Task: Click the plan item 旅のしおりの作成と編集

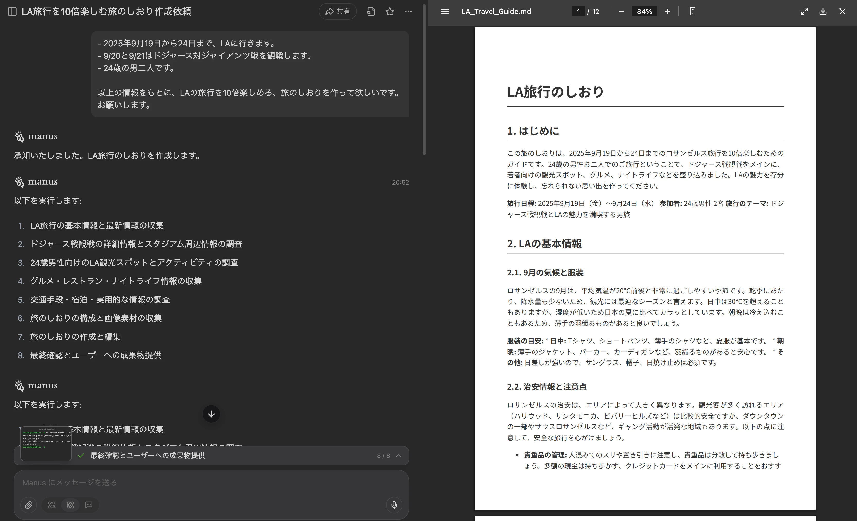Action: [75, 337]
